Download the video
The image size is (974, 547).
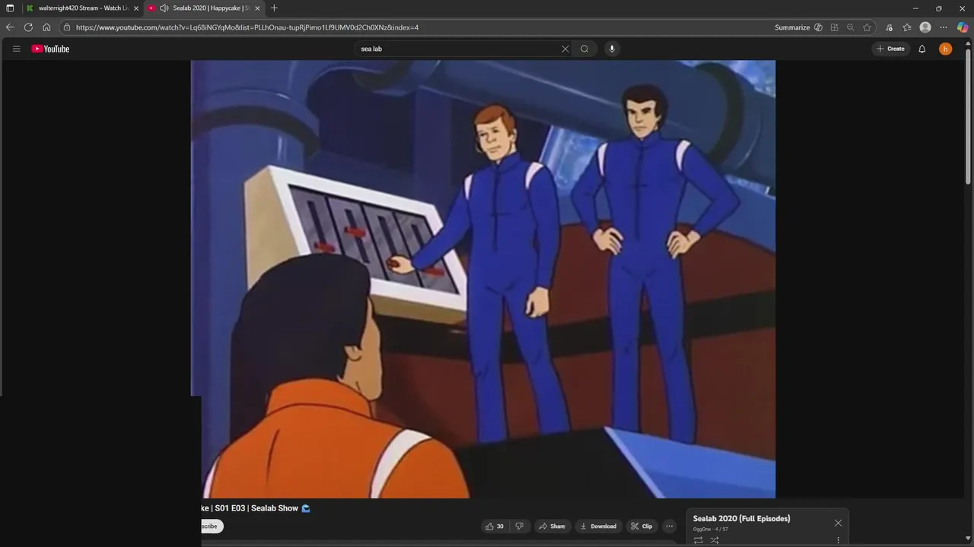(x=598, y=526)
